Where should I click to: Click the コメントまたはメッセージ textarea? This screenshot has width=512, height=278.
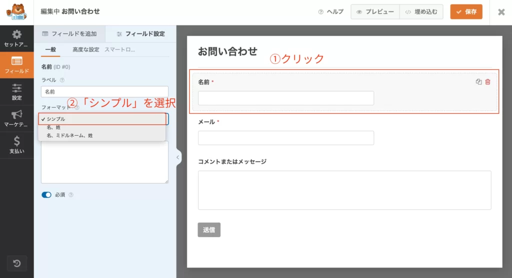[x=344, y=190]
